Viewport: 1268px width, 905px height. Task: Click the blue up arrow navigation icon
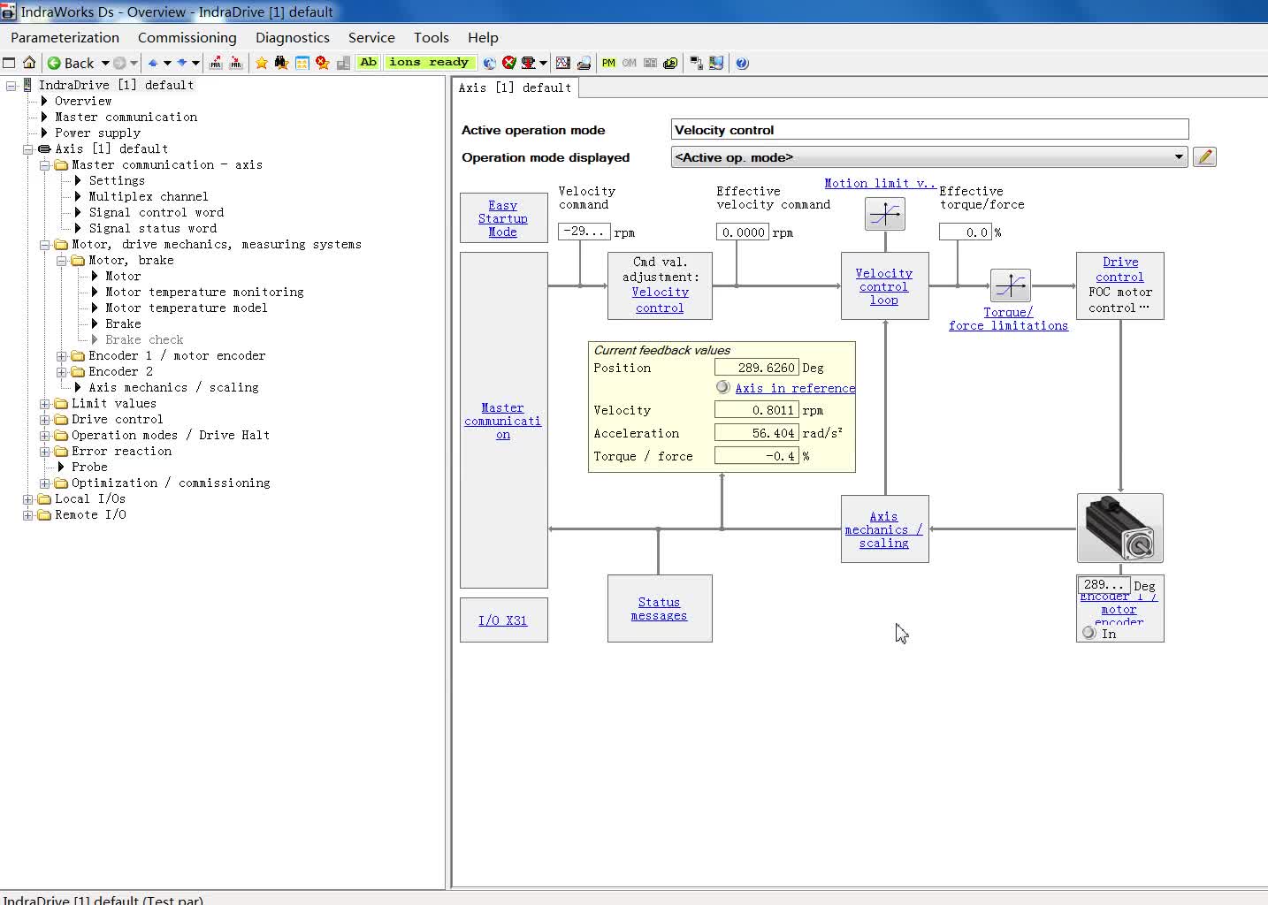[153, 63]
